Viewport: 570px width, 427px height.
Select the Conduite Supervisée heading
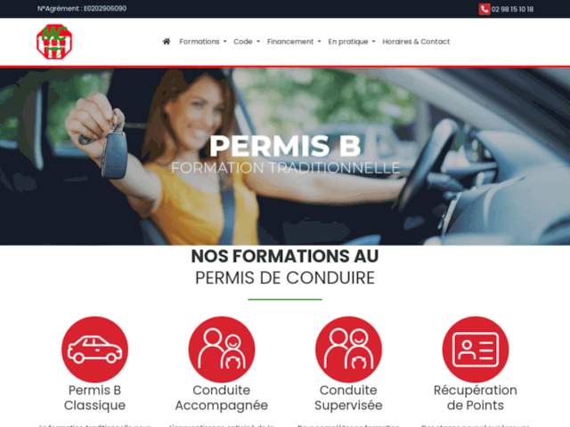coord(348,398)
